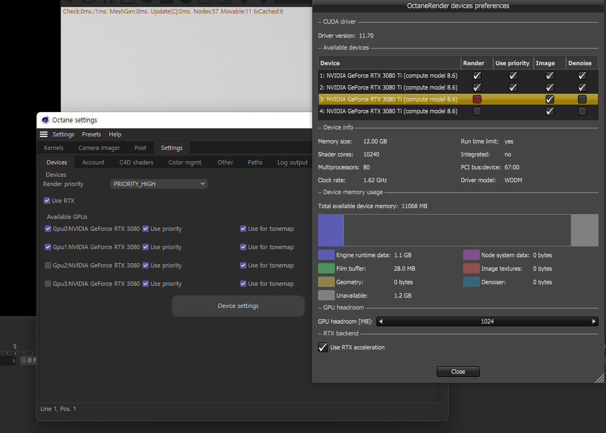Switch to the Post tab
The width and height of the screenshot is (606, 433).
point(140,148)
